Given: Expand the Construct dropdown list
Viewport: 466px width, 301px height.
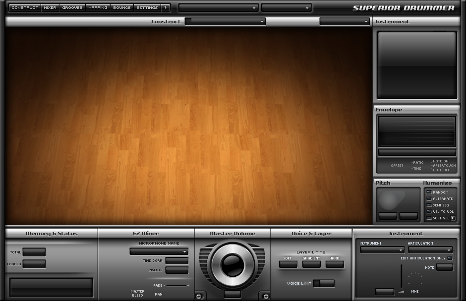Looking at the screenshot, I should (225, 22).
